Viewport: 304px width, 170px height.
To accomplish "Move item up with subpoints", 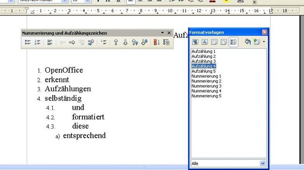I will (135, 42).
